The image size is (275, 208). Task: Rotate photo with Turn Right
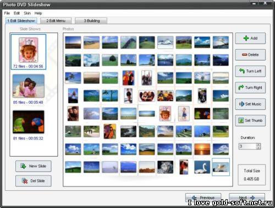[x=250, y=88]
